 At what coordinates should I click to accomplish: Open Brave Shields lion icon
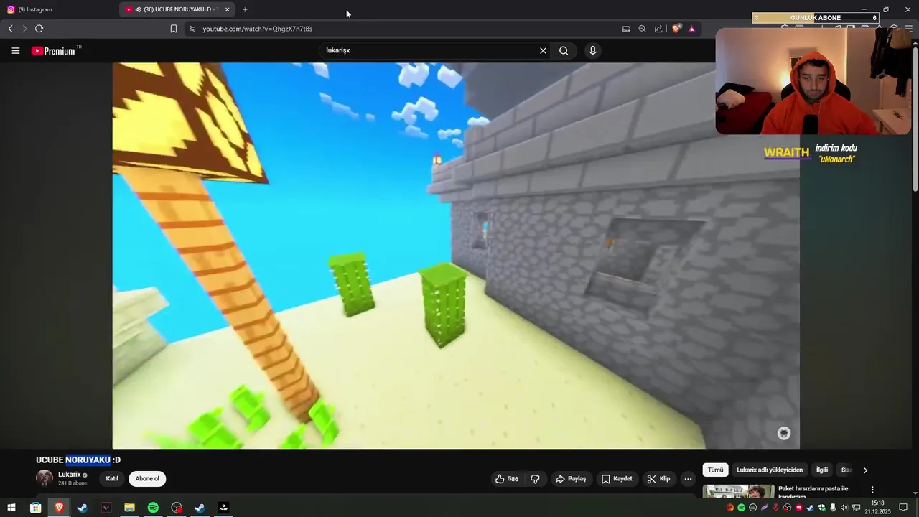pos(676,29)
